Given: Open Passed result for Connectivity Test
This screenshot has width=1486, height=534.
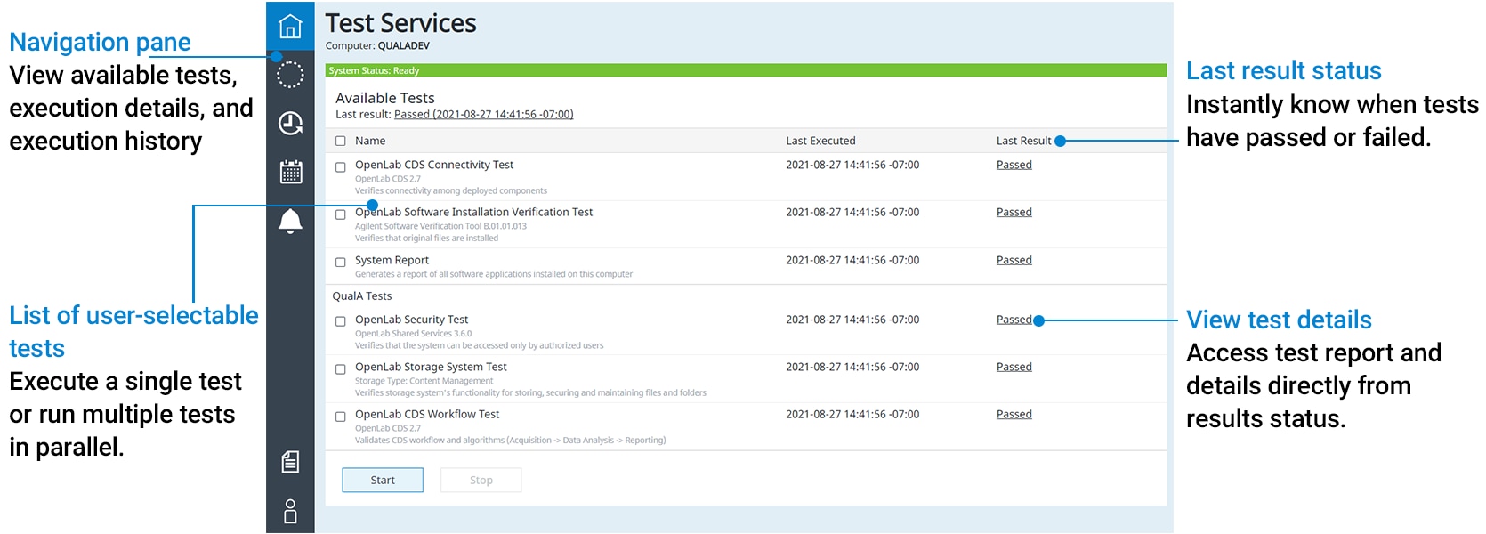Looking at the screenshot, I should (x=1014, y=165).
